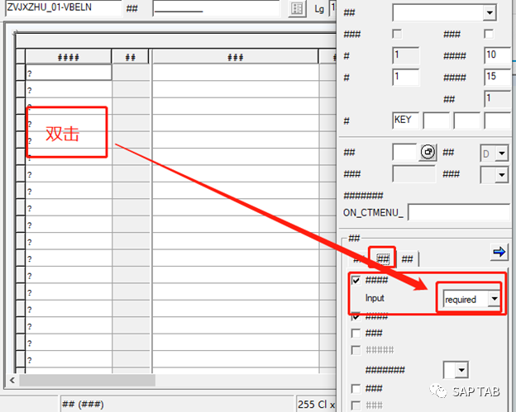The height and width of the screenshot is (412, 516).
Task: Tick the right ### checkbox above the 10 field
Action: pos(489,34)
